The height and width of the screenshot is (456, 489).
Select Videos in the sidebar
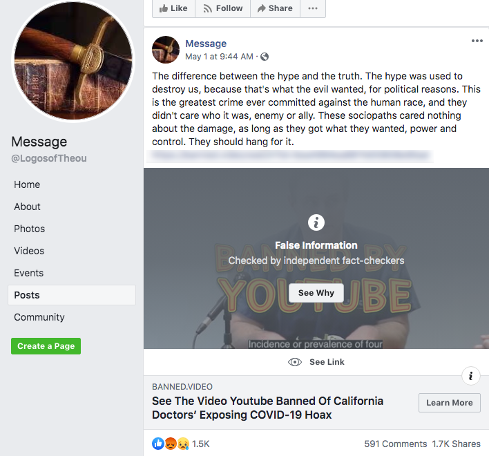[x=29, y=251]
